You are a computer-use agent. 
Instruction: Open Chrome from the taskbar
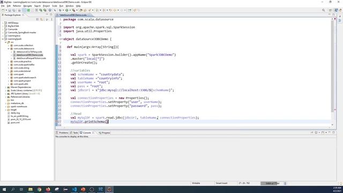pyautogui.click(x=39, y=189)
